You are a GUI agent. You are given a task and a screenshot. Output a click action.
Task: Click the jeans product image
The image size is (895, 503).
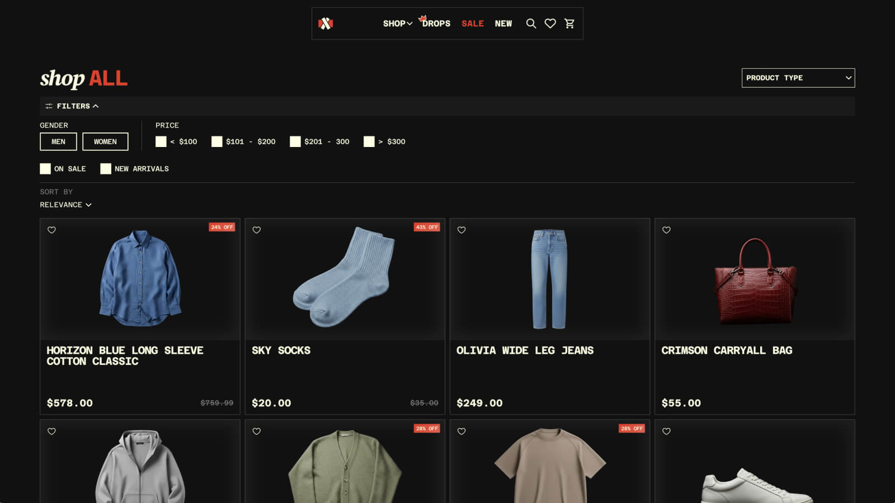(549, 279)
